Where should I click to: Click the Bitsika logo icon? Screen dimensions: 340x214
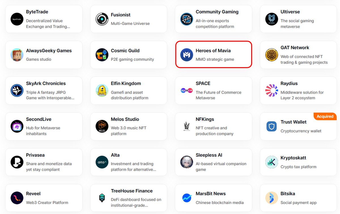click(271, 198)
